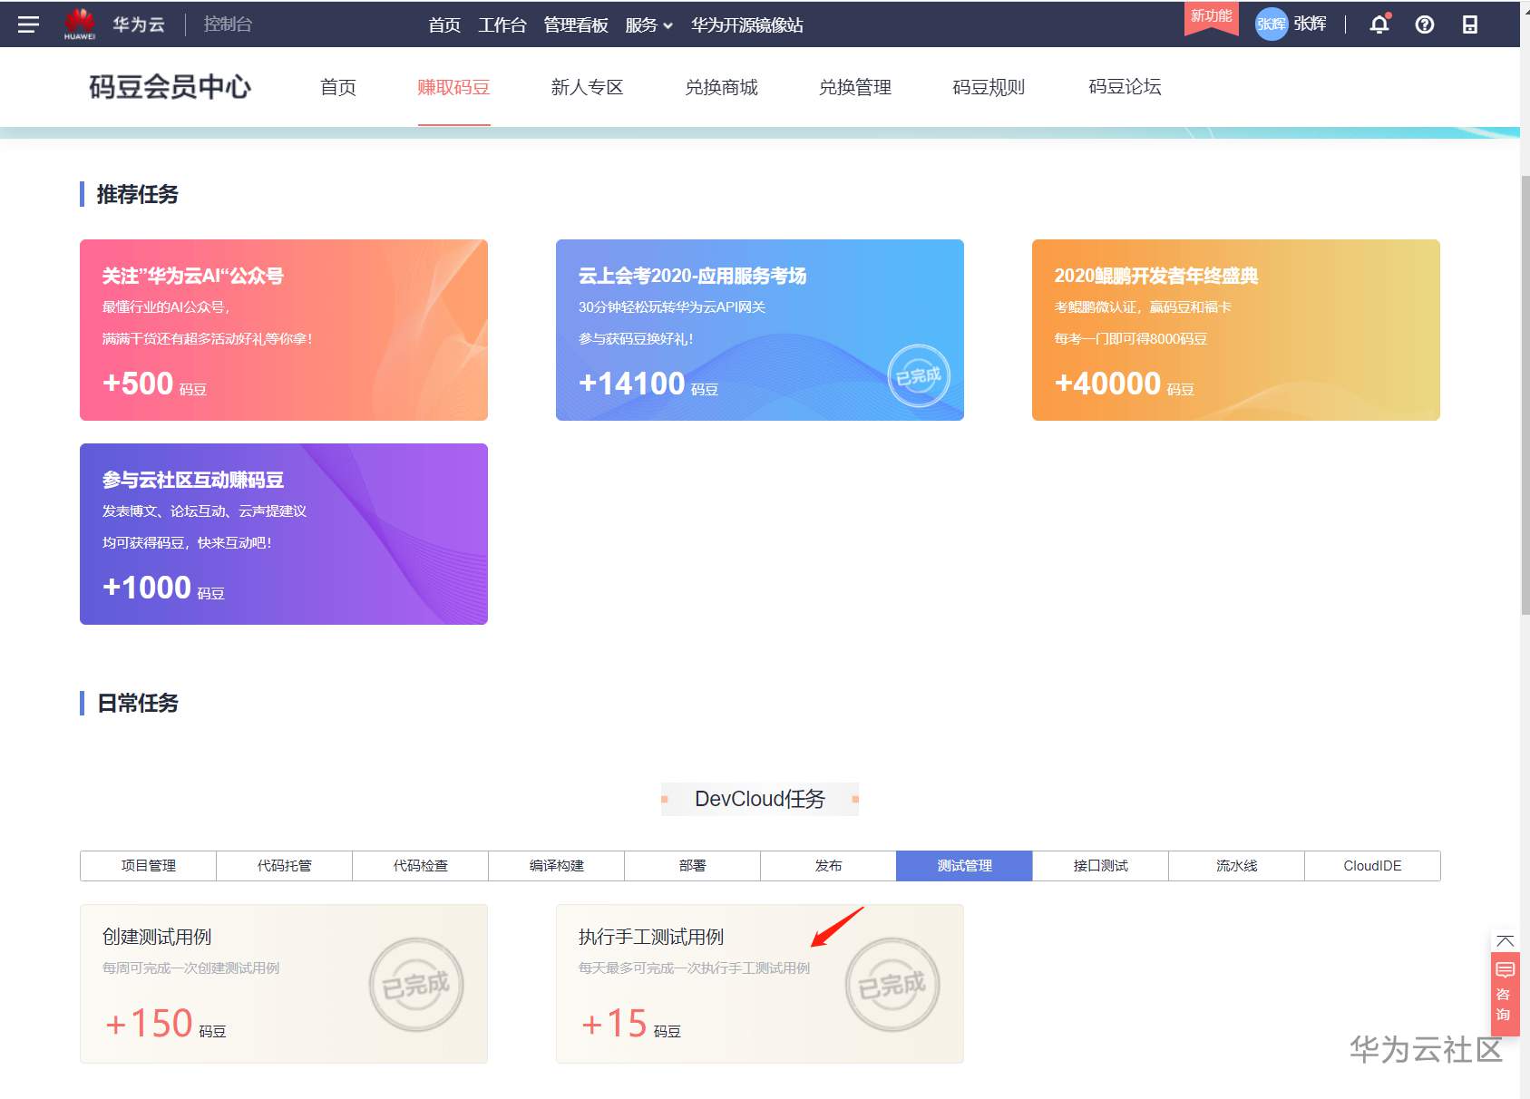Screen dimensions: 1530x1099
Task: Open the 兑换商城 tab
Action: coord(721,87)
